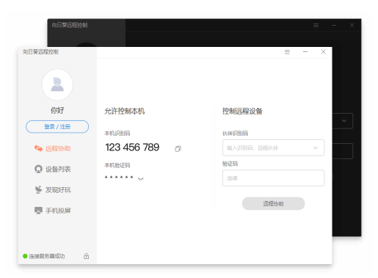378x278 pixels.
Task: Minimize the light-themed window
Action: [305, 51]
